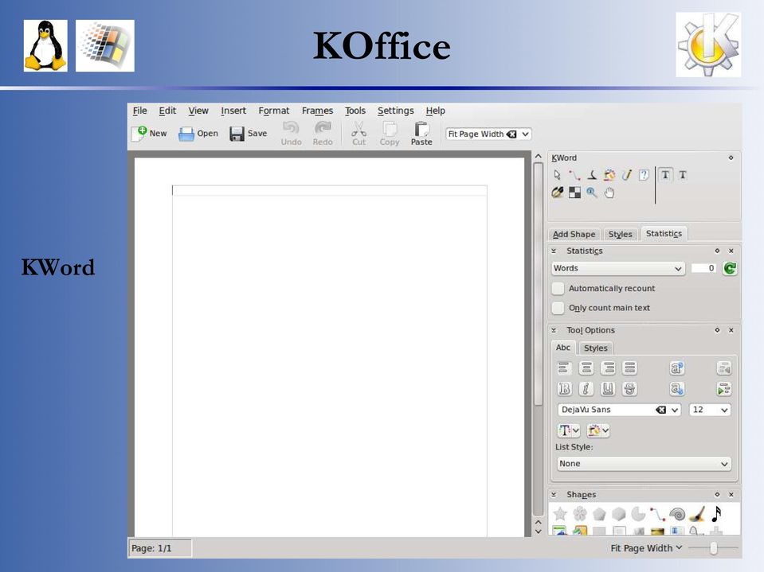Select the freehand pencil tool in toolbox

pyautogui.click(x=627, y=175)
